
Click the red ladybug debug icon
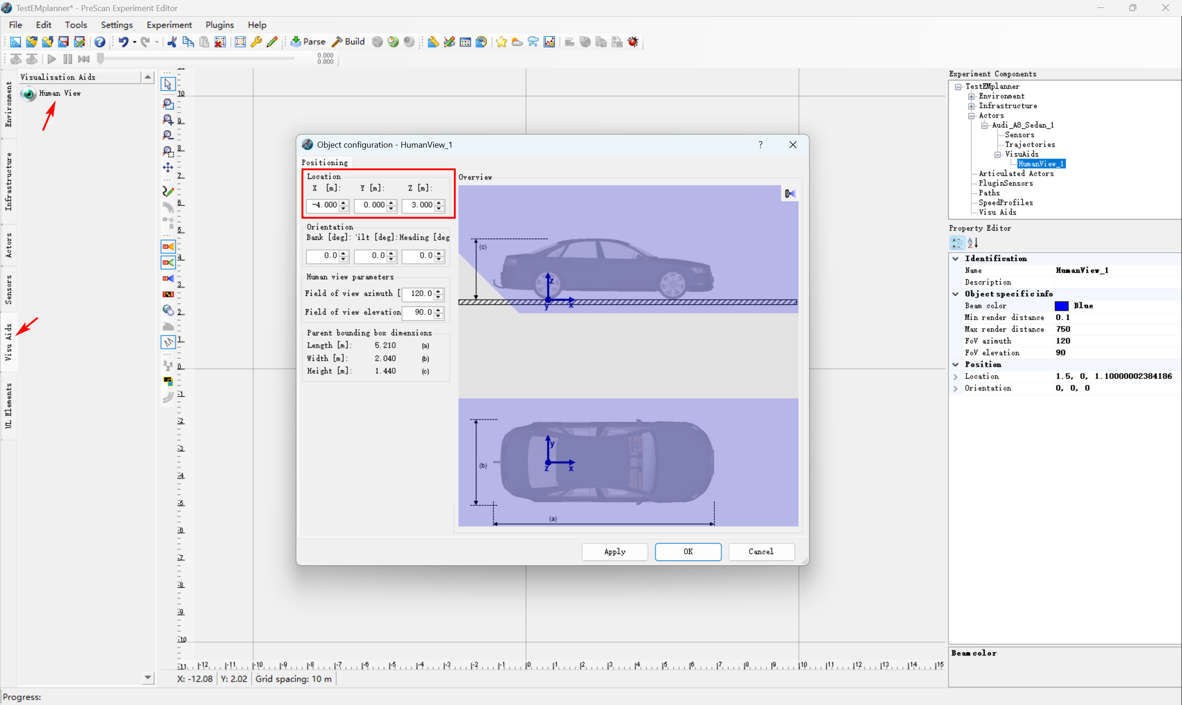[x=633, y=42]
